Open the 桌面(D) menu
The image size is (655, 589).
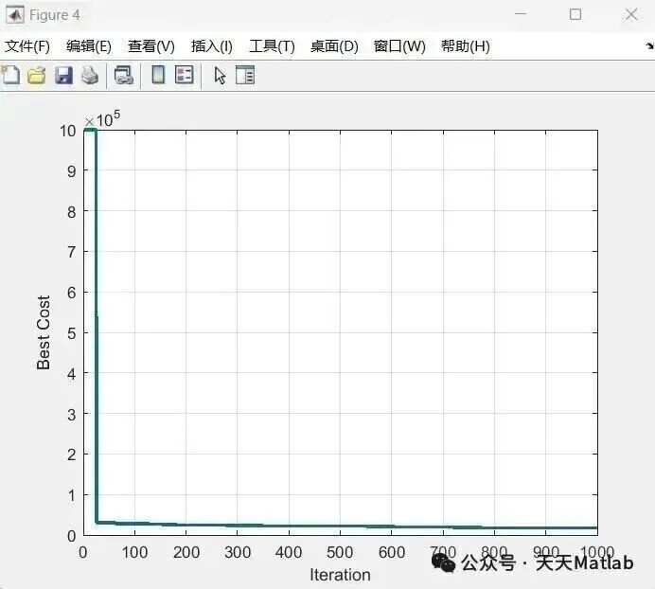pyautogui.click(x=334, y=46)
